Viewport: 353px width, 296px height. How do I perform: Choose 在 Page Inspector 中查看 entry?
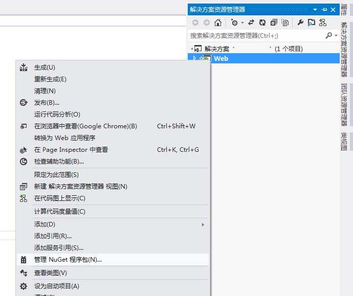113,150
